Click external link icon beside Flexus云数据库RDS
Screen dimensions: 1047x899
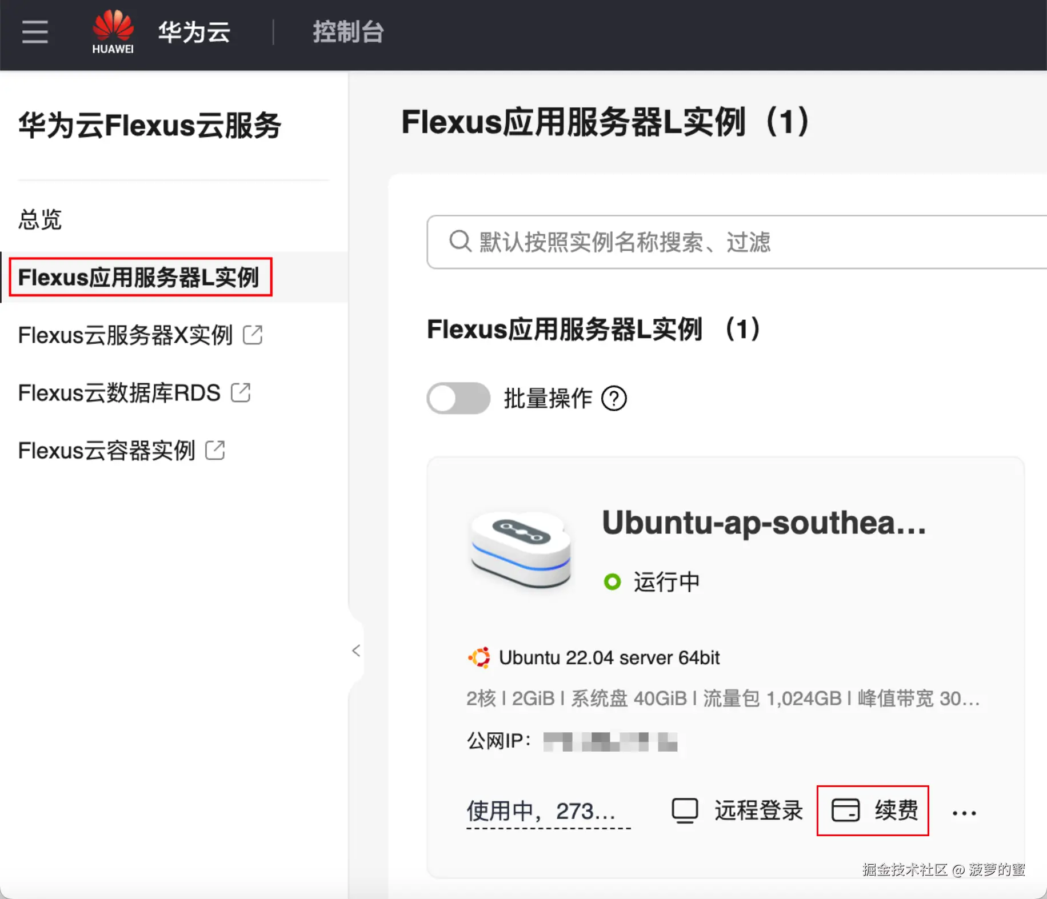(241, 392)
